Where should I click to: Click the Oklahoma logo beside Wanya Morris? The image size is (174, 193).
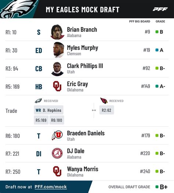(x=57, y=171)
